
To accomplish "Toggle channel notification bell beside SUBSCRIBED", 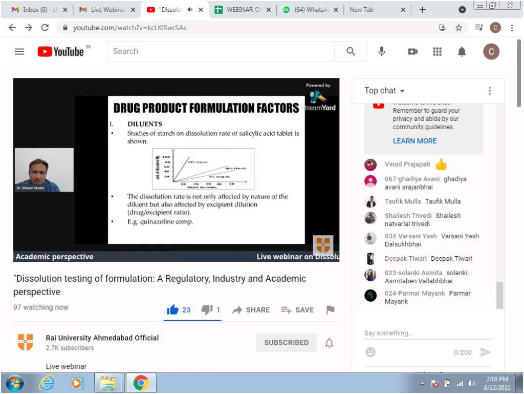I will (x=329, y=343).
